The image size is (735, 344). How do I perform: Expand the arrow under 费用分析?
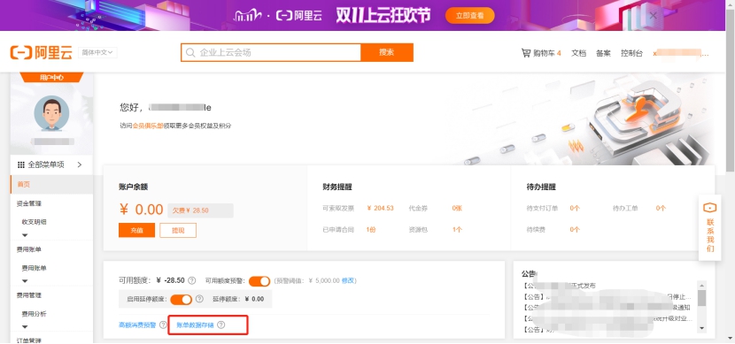25,327
